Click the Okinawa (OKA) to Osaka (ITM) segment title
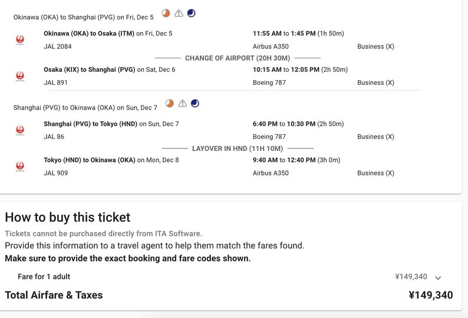This screenshot has width=468, height=318. (x=89, y=34)
